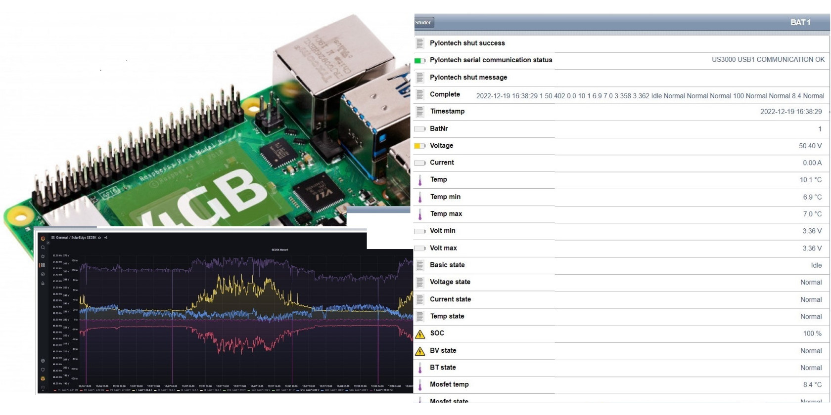Click the user avatar in Grafana sidebar
The width and height of the screenshot is (831, 415).
(43, 378)
